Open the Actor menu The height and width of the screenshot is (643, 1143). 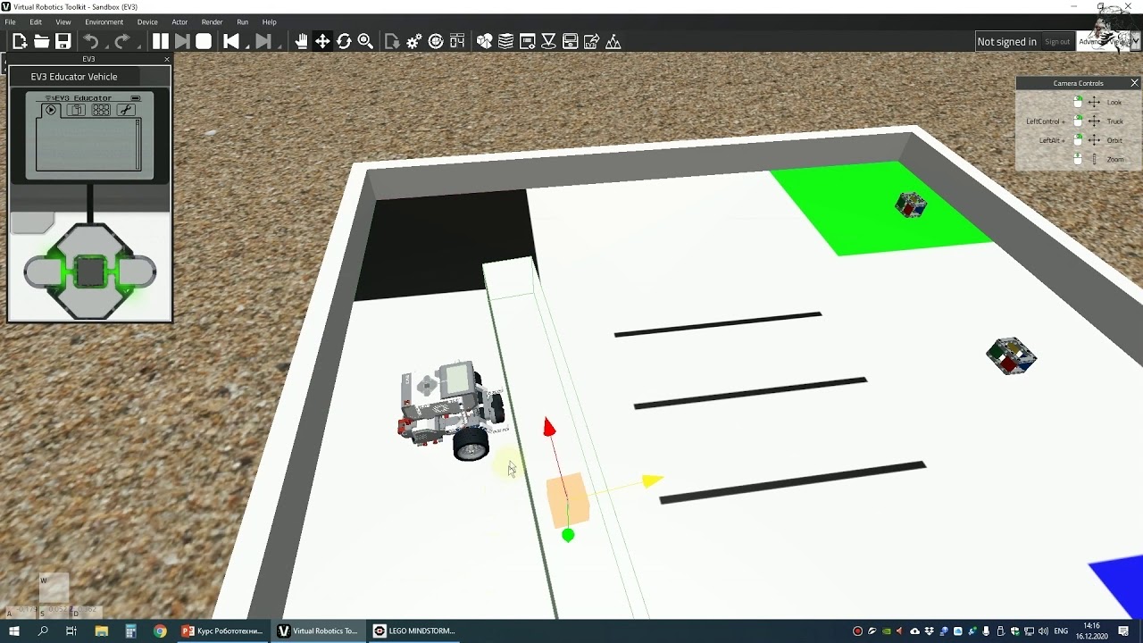pos(179,21)
